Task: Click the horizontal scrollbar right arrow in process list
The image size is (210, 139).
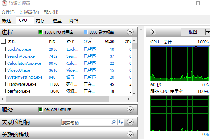Action: (128, 99)
